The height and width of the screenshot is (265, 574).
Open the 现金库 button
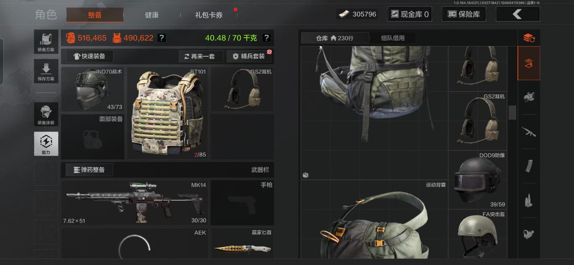pos(410,14)
